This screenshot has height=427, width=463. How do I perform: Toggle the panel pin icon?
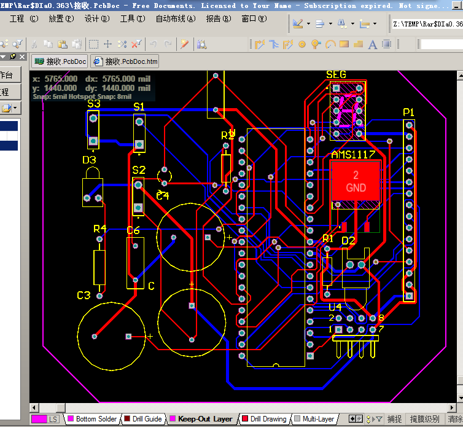(13, 57)
